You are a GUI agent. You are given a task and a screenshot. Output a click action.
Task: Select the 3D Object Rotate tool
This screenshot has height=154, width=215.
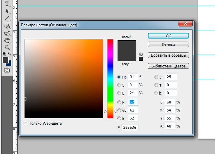coord(7,26)
